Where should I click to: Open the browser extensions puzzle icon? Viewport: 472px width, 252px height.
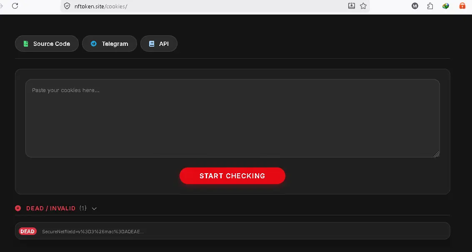[430, 6]
